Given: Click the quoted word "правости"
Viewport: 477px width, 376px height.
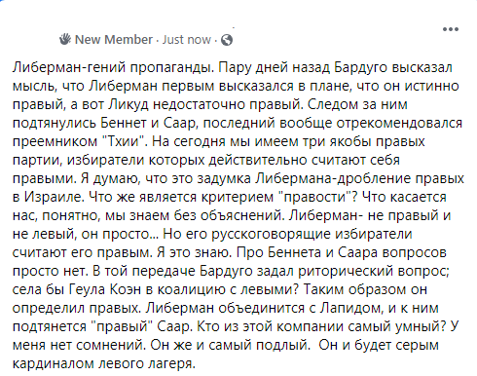Looking at the screenshot, I should 315,197.
